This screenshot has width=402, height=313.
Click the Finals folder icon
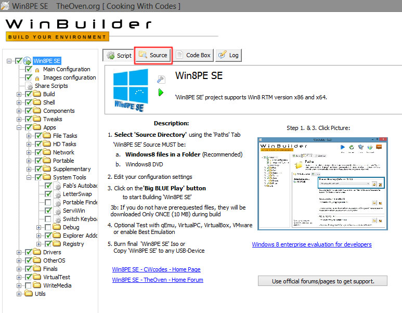[x=37, y=268]
